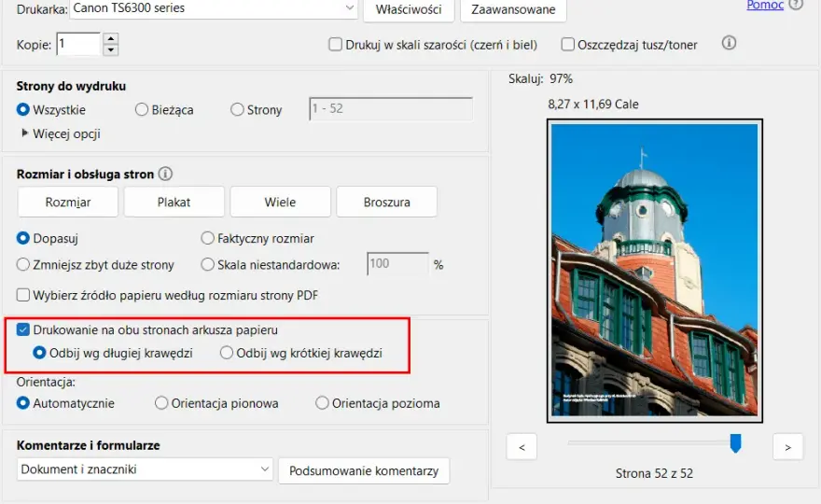The width and height of the screenshot is (821, 504).
Task: Click the Strona 52 z 52 text
Action: (x=654, y=473)
